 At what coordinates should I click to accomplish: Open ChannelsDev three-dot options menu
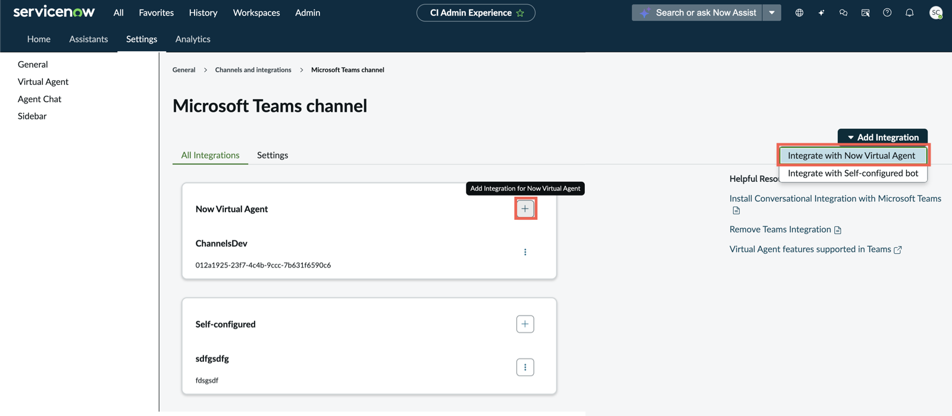point(525,252)
